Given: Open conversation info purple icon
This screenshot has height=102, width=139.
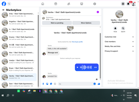Looking at the screenshot, I should 98,12.
